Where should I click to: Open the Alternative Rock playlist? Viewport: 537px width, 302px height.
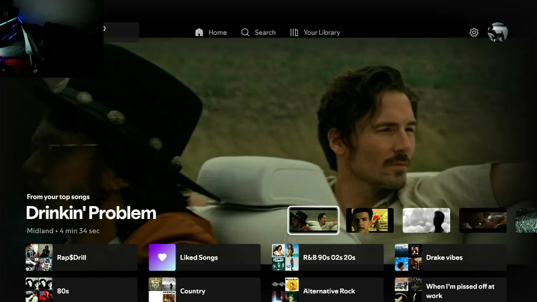[x=328, y=290]
